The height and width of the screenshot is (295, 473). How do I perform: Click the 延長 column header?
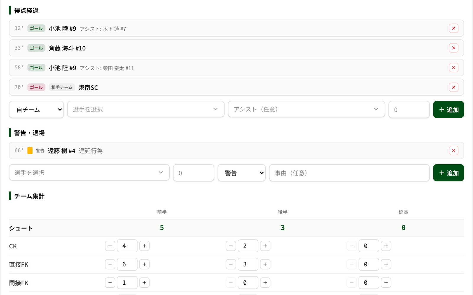[x=403, y=212]
